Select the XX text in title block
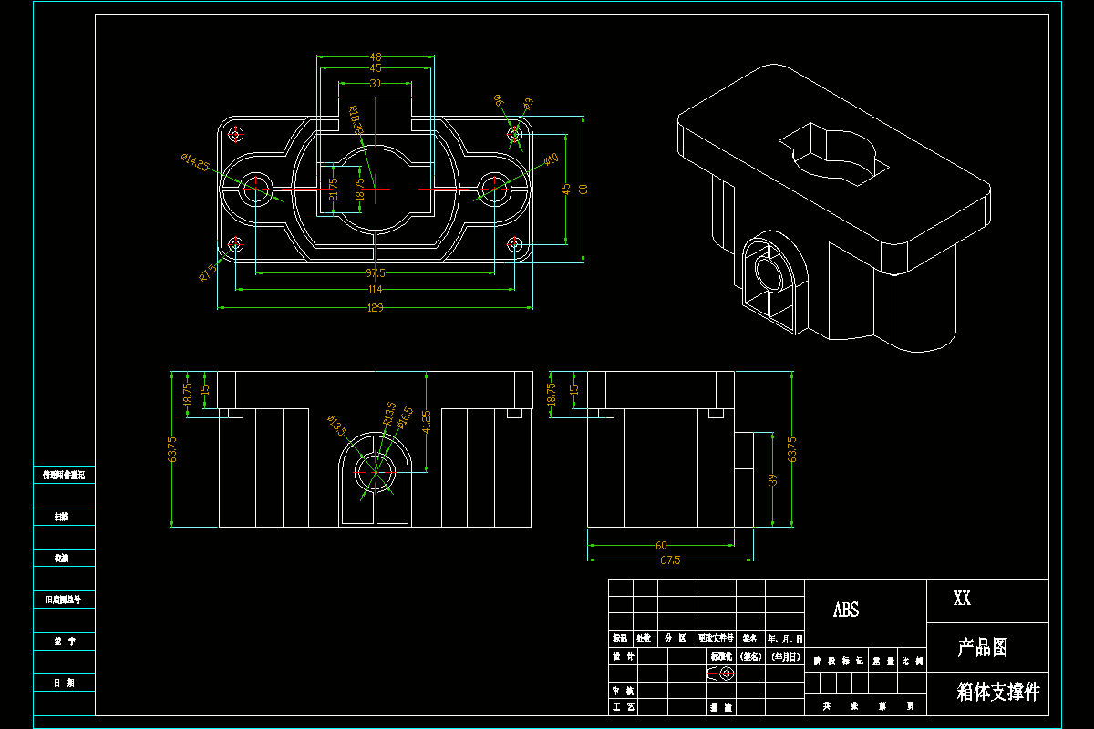 (962, 599)
